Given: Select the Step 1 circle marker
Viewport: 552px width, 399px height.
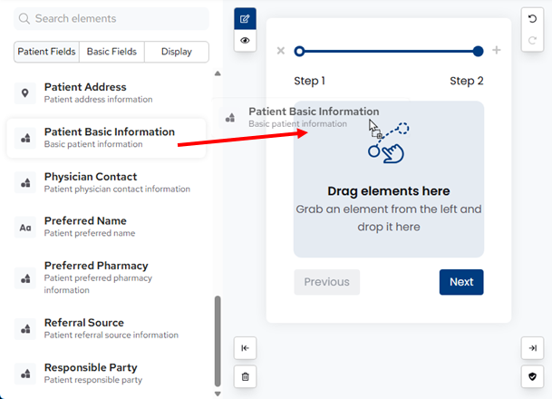Looking at the screenshot, I should point(300,52).
